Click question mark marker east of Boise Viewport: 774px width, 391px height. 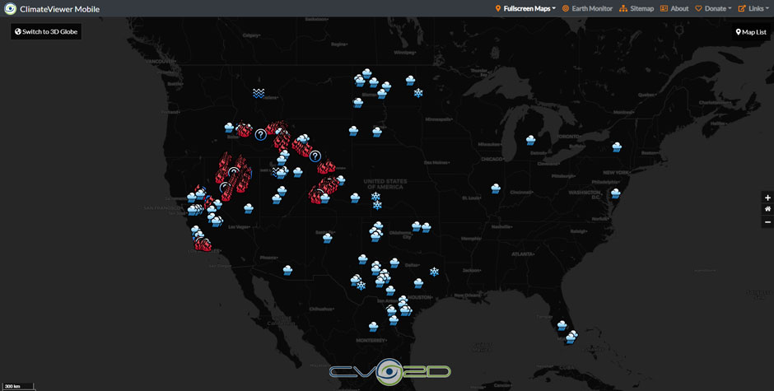coord(261,134)
